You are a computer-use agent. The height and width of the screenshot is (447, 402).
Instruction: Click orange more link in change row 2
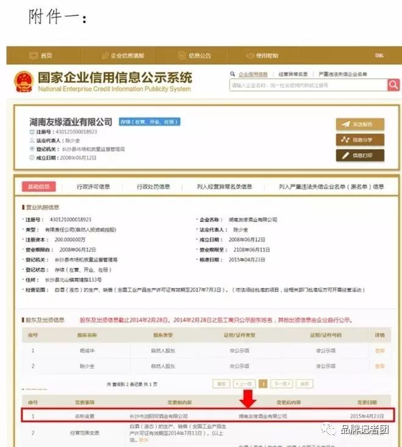point(144,440)
